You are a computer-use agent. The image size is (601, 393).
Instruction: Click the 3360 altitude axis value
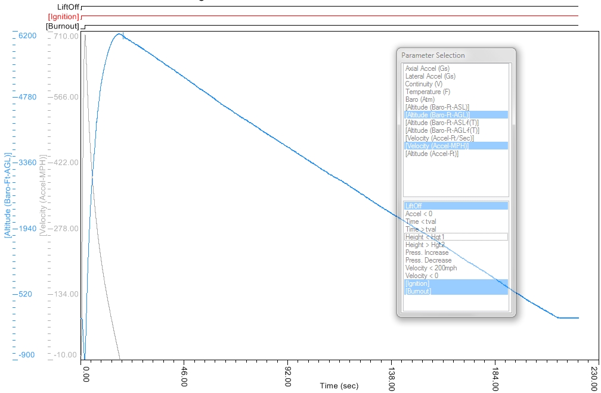pyautogui.click(x=27, y=163)
